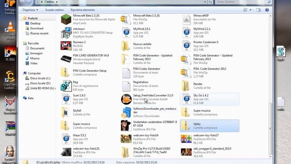Open Immagini library

(x=36, y=53)
